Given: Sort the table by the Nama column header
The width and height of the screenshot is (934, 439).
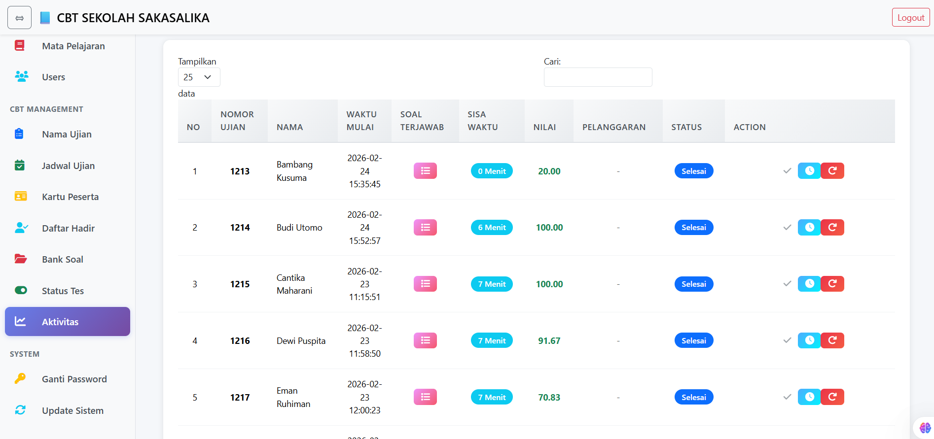Looking at the screenshot, I should 289,127.
